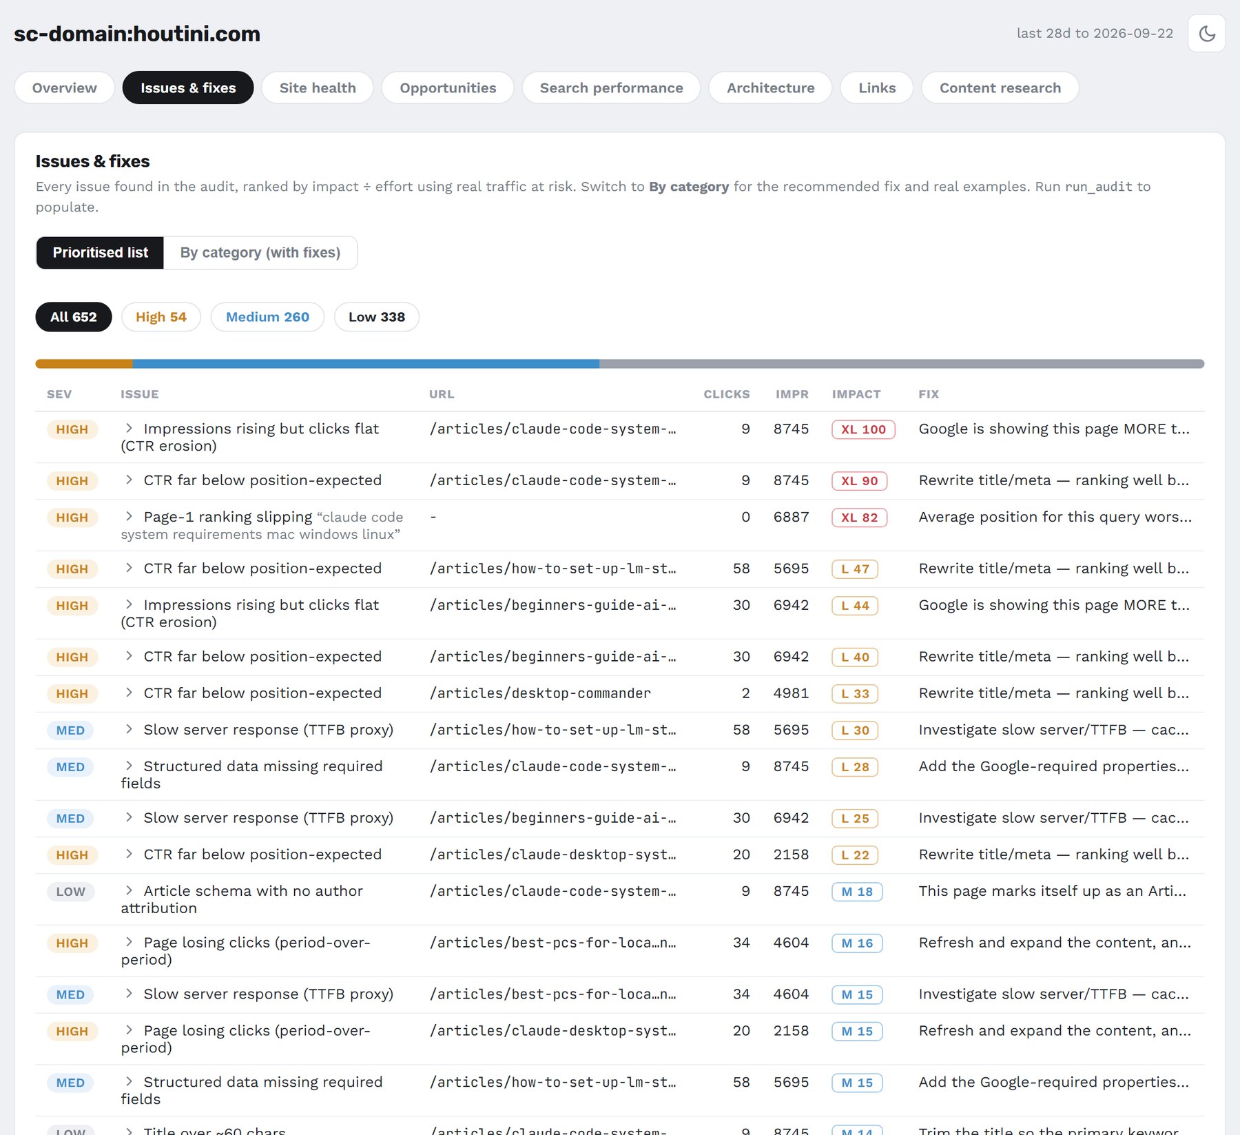Viewport: 1240px width, 1135px height.
Task: Open the Overview tab
Action: [65, 88]
